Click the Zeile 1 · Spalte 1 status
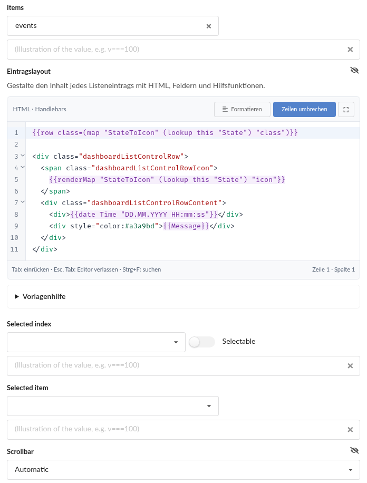The height and width of the screenshot is (483, 367). [333, 269]
